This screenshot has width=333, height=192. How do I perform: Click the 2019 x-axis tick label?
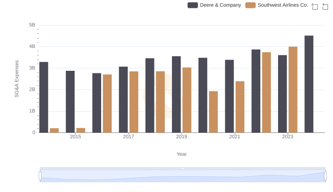click(181, 137)
